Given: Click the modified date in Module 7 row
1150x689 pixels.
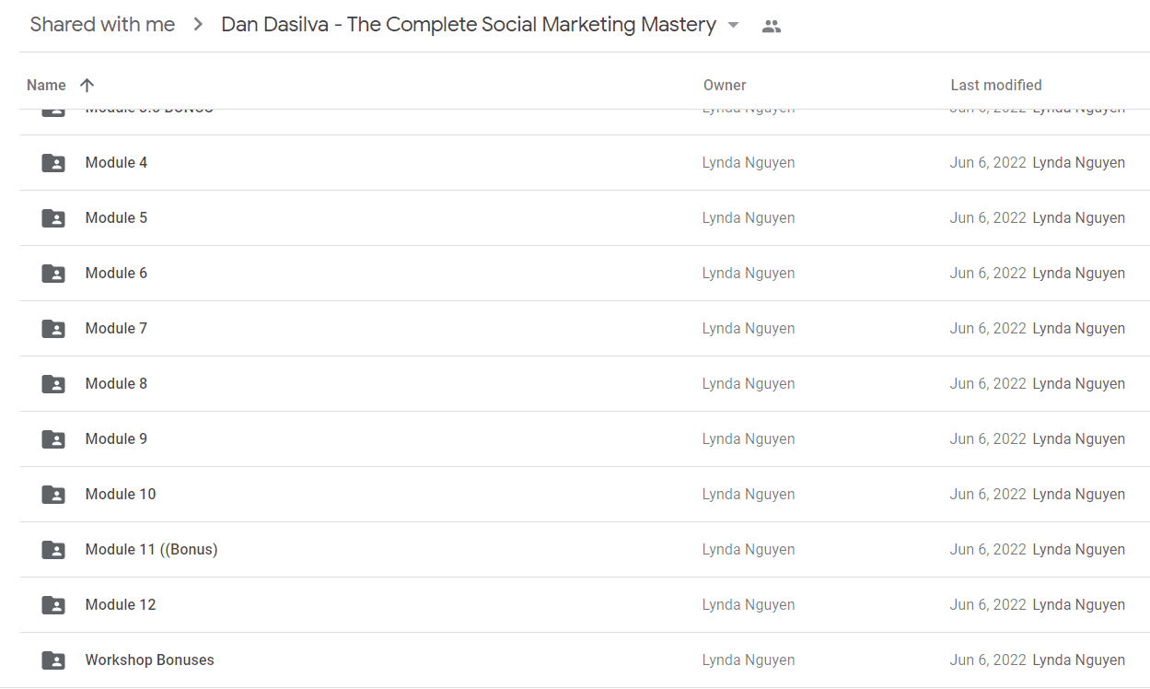Looking at the screenshot, I should point(988,329).
